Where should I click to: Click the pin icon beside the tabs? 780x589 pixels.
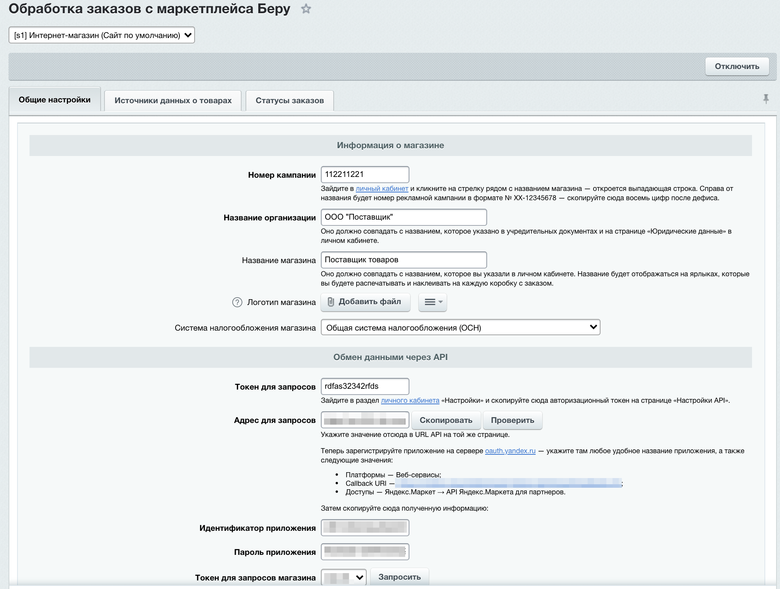pos(766,99)
